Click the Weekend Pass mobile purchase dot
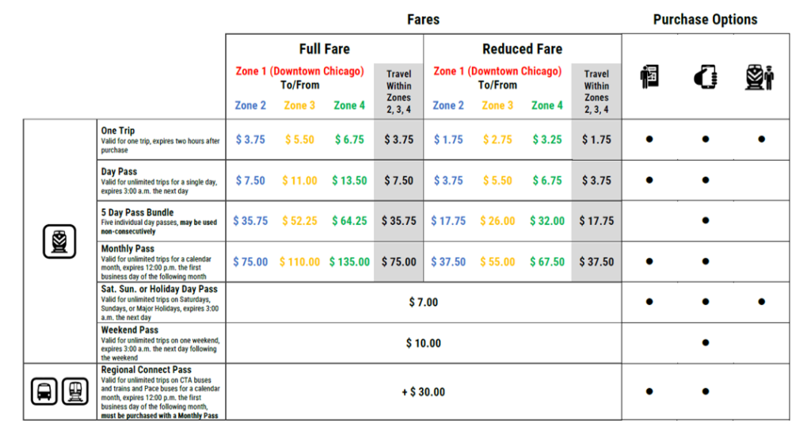 tap(705, 343)
